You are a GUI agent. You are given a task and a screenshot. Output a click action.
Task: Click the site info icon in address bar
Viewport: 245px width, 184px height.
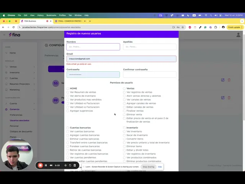pyautogui.click(x=20, y=27)
